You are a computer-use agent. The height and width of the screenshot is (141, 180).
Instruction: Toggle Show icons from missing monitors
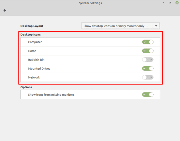[x=148, y=94]
